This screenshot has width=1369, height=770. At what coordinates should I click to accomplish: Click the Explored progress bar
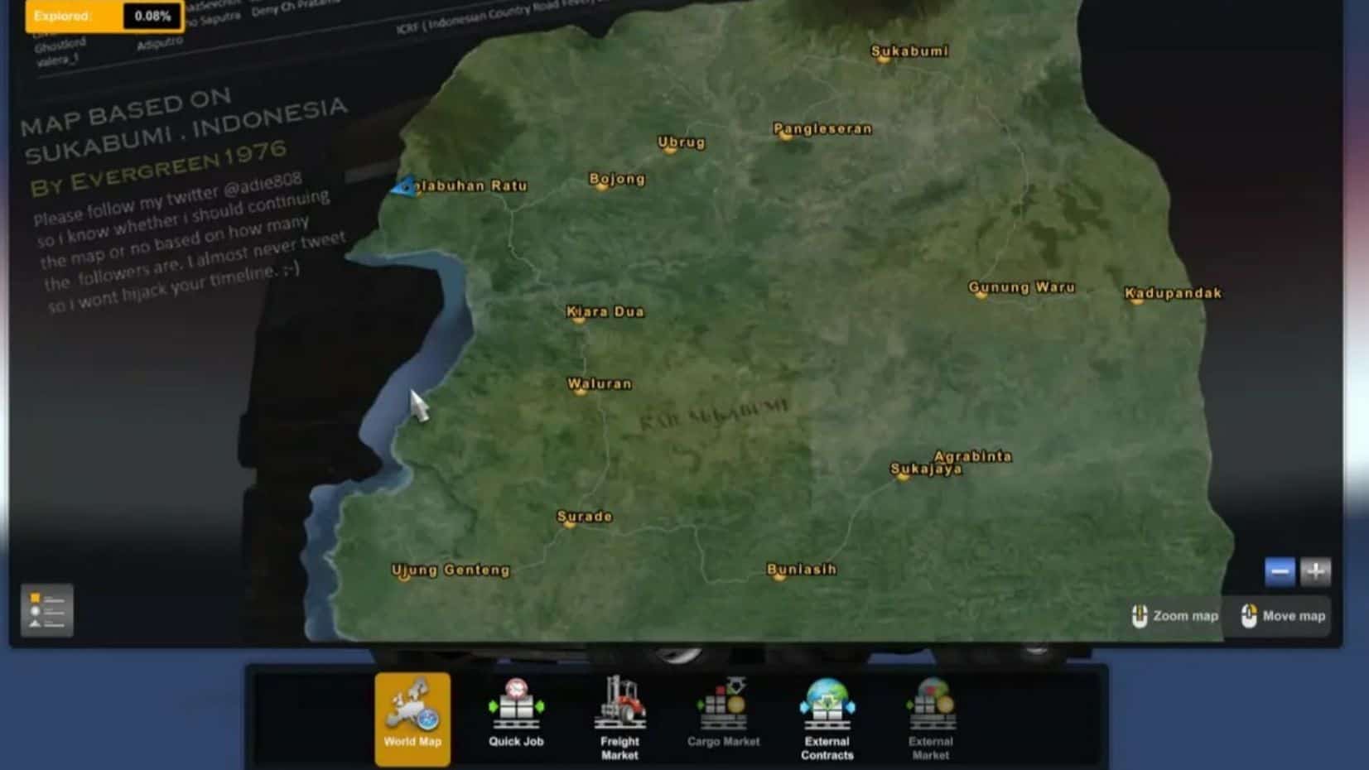point(104,17)
